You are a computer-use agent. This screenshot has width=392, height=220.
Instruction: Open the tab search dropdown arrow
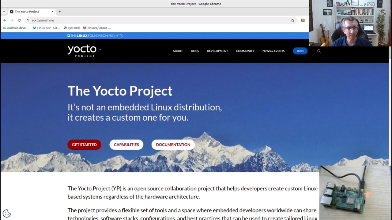point(4,12)
